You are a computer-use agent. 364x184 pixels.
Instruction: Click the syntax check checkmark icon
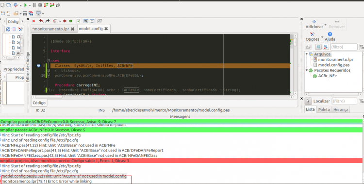tap(79, 21)
